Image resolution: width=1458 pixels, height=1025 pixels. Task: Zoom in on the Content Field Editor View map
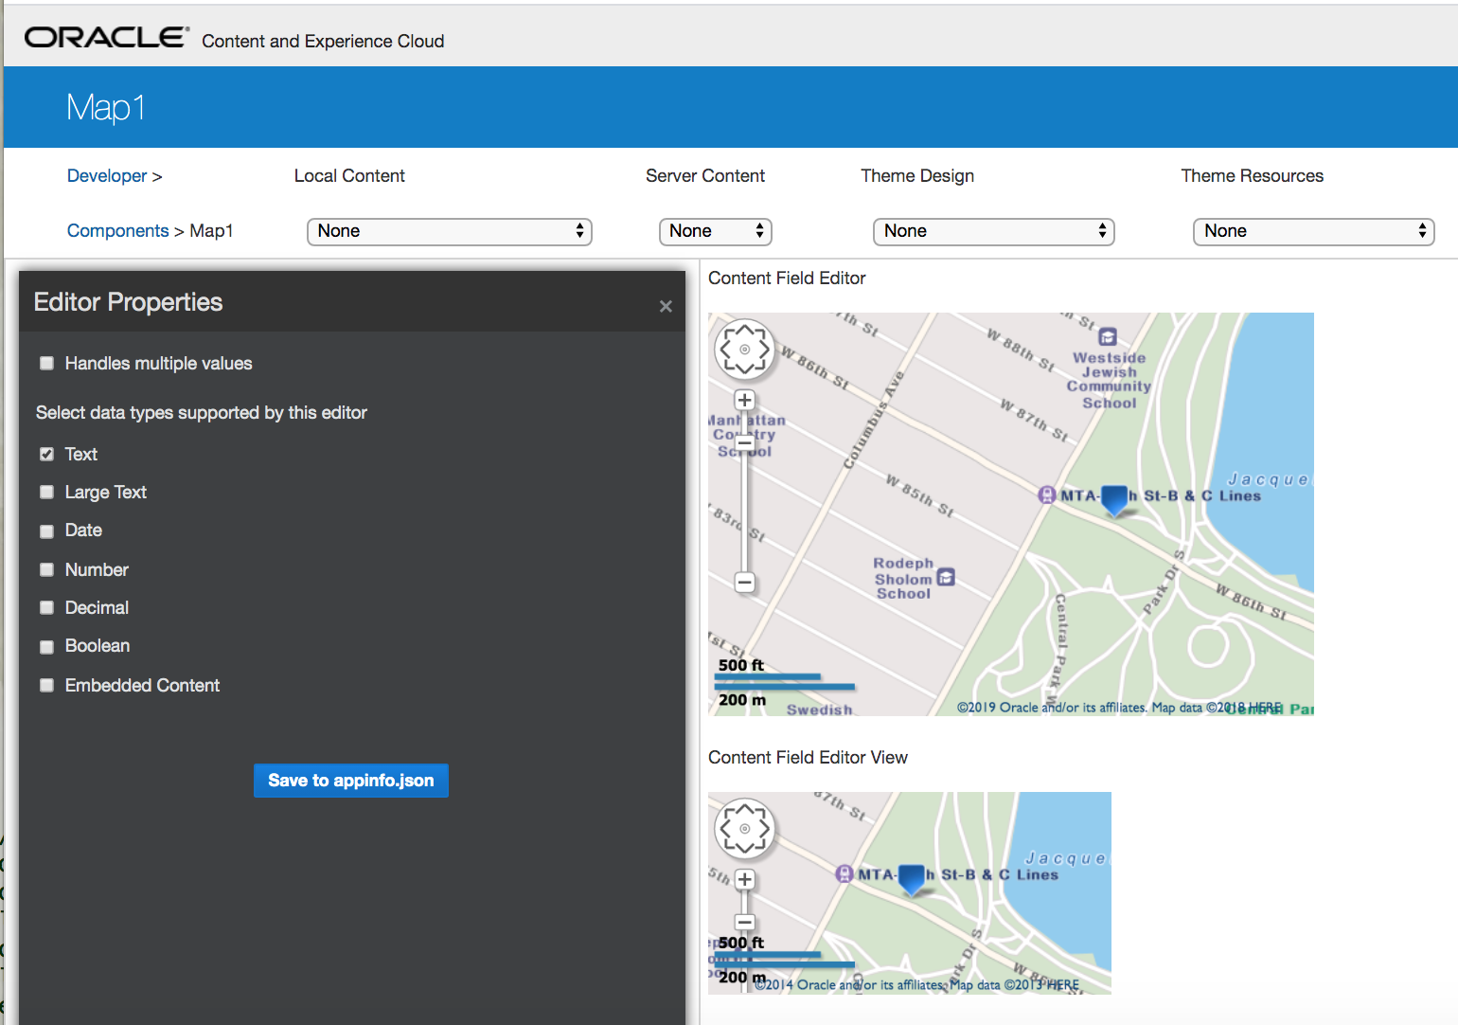coord(745,879)
